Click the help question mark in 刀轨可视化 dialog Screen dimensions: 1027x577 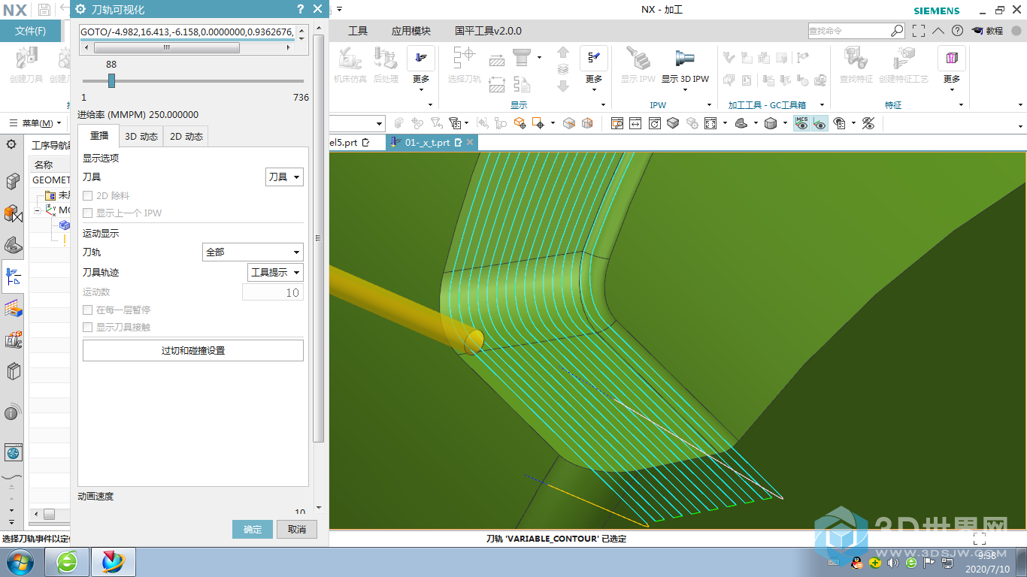pyautogui.click(x=300, y=9)
